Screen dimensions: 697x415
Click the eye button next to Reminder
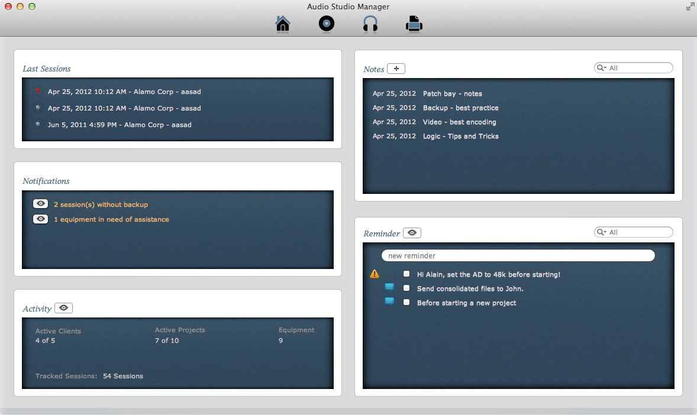click(x=412, y=233)
